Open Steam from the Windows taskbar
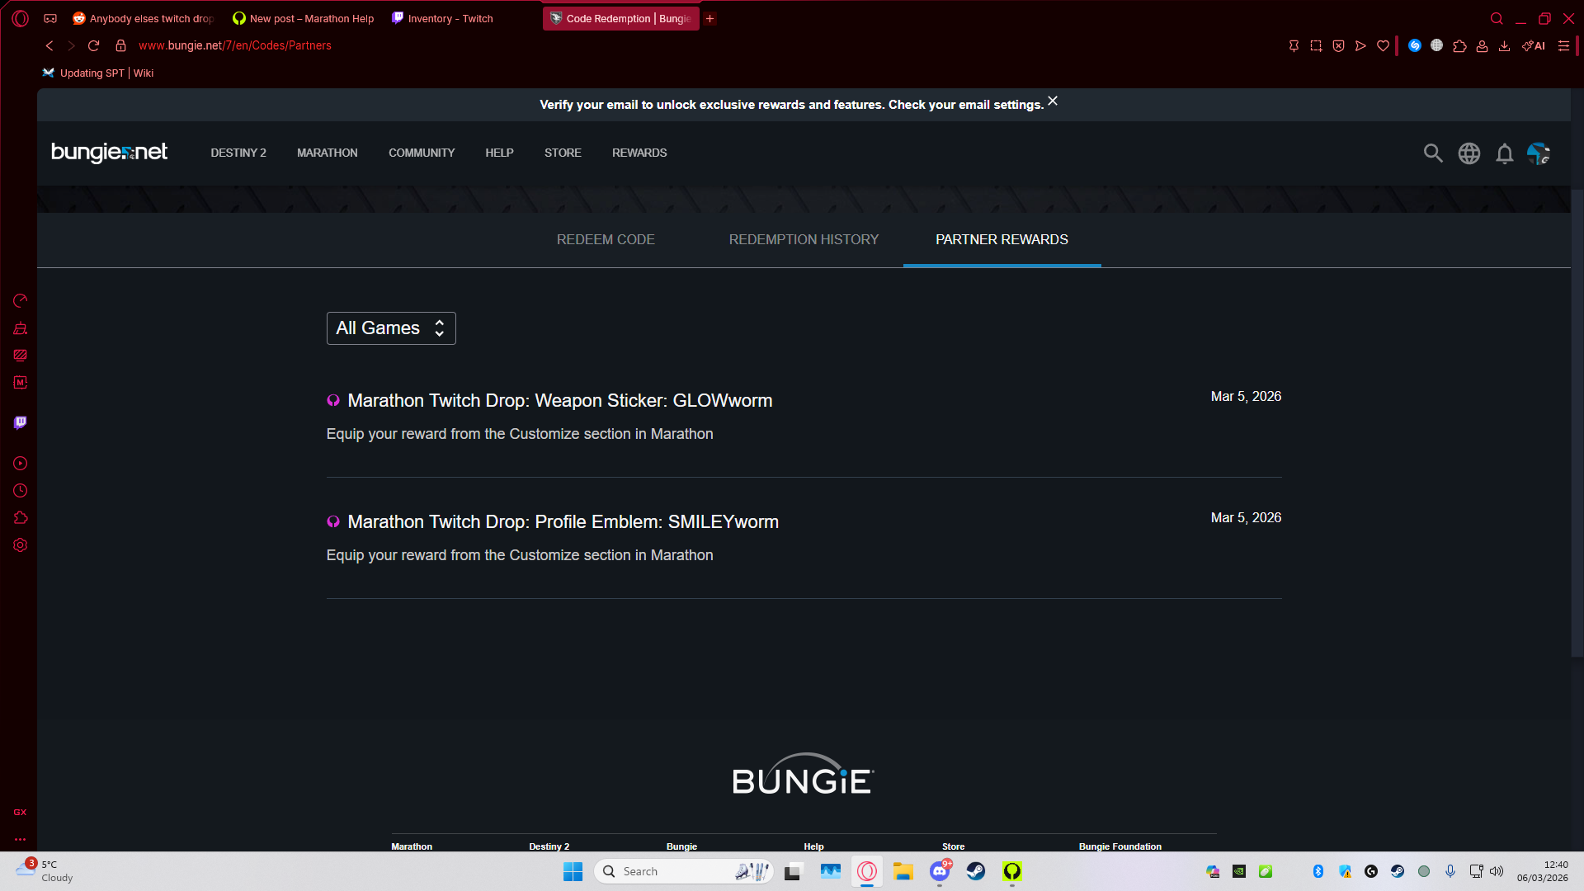 [x=976, y=871]
